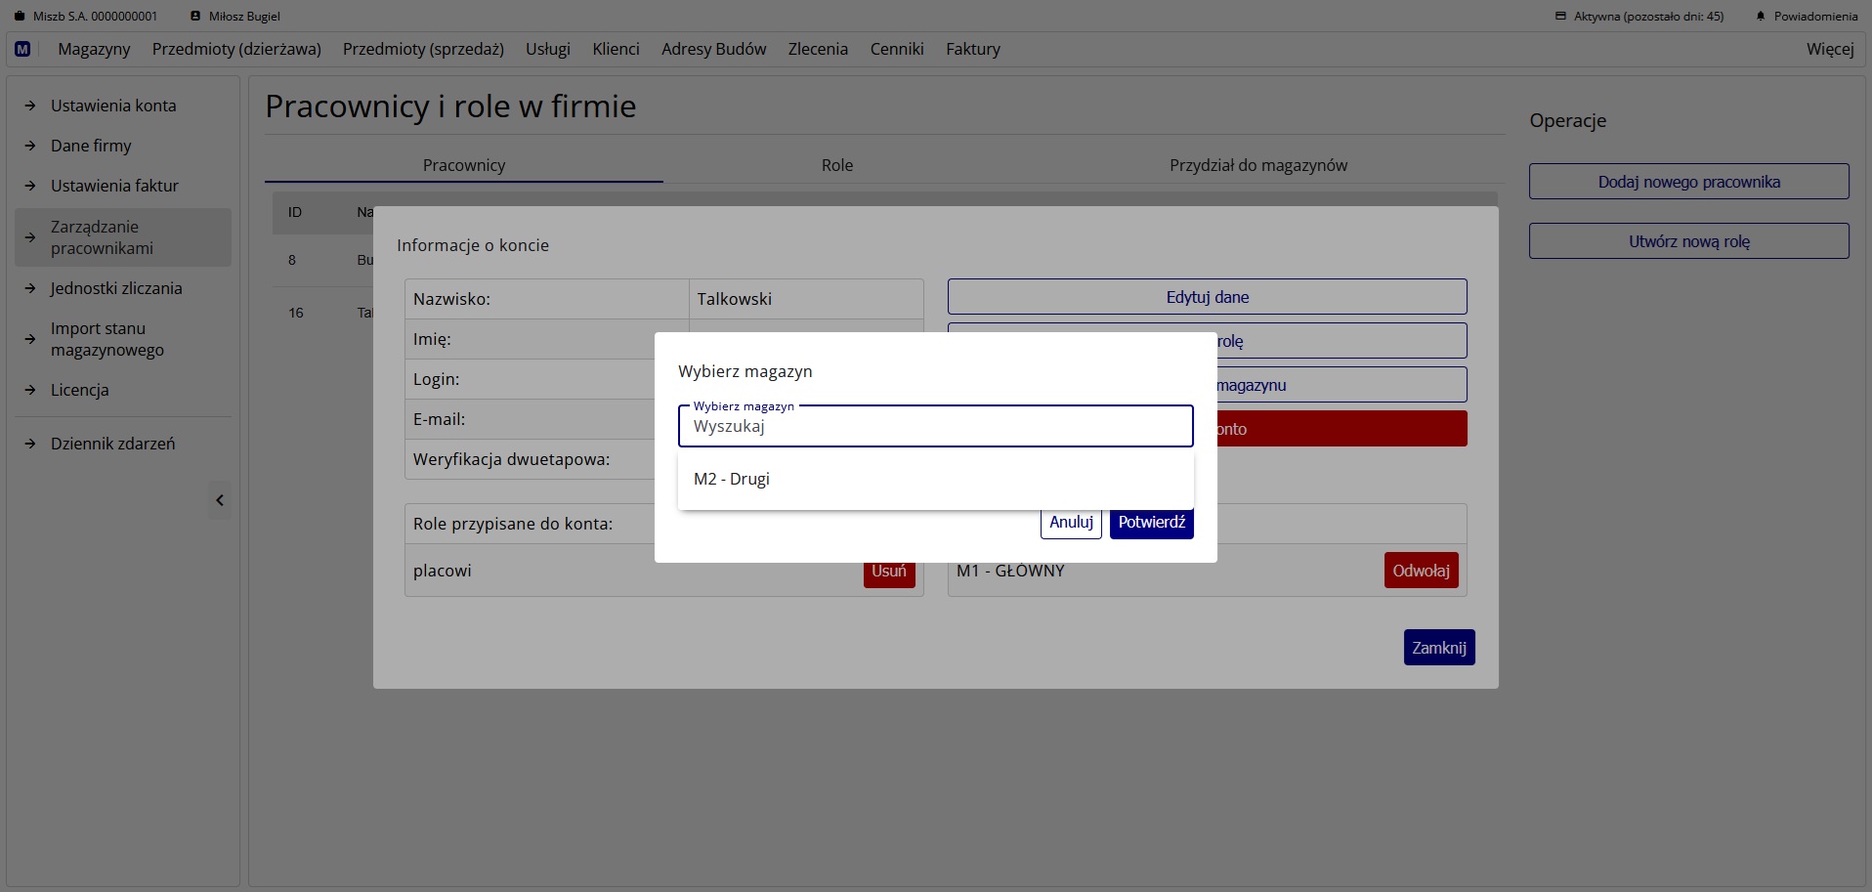
Task: Open Powiadomienia via the bell icon
Action: click(1761, 17)
